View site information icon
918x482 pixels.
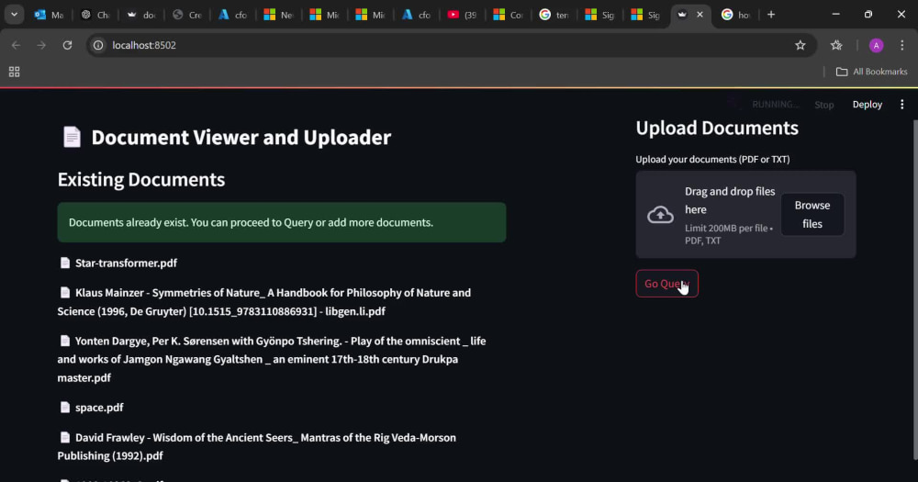pyautogui.click(x=98, y=45)
